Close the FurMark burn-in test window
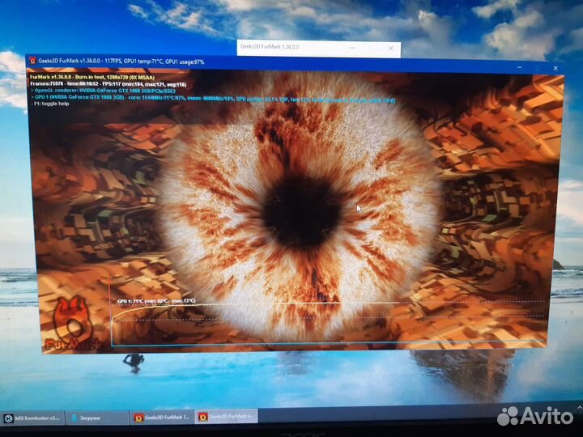 point(555,68)
